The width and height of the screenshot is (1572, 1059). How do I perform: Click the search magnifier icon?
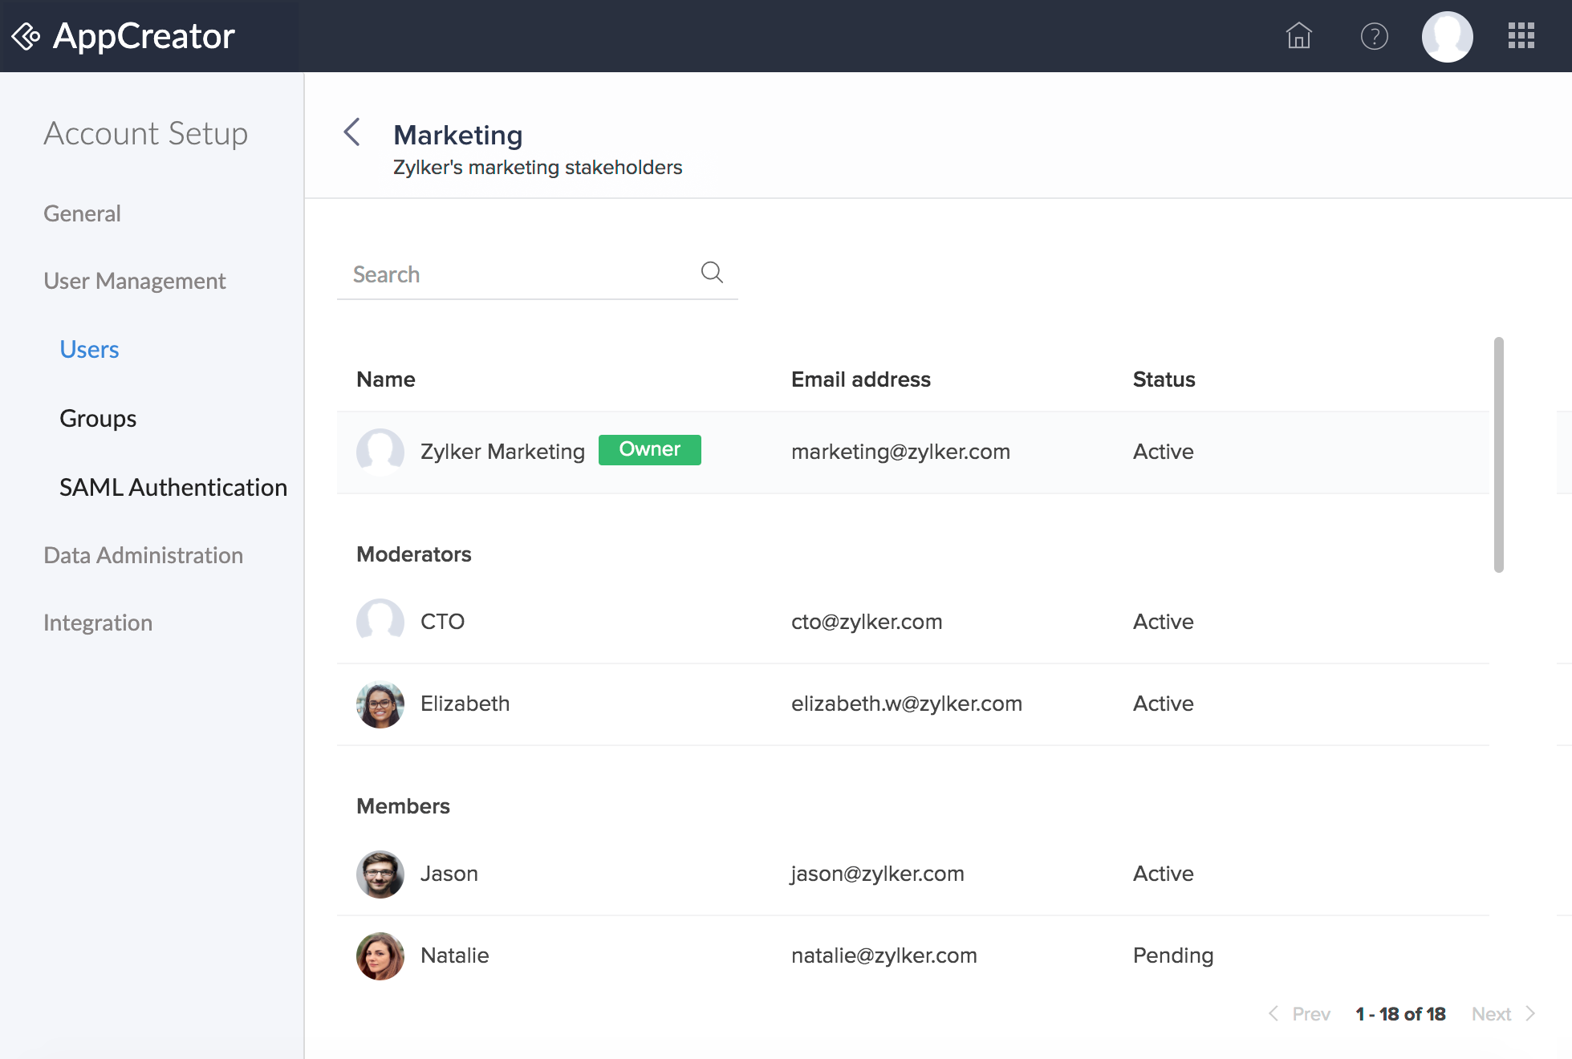point(712,273)
